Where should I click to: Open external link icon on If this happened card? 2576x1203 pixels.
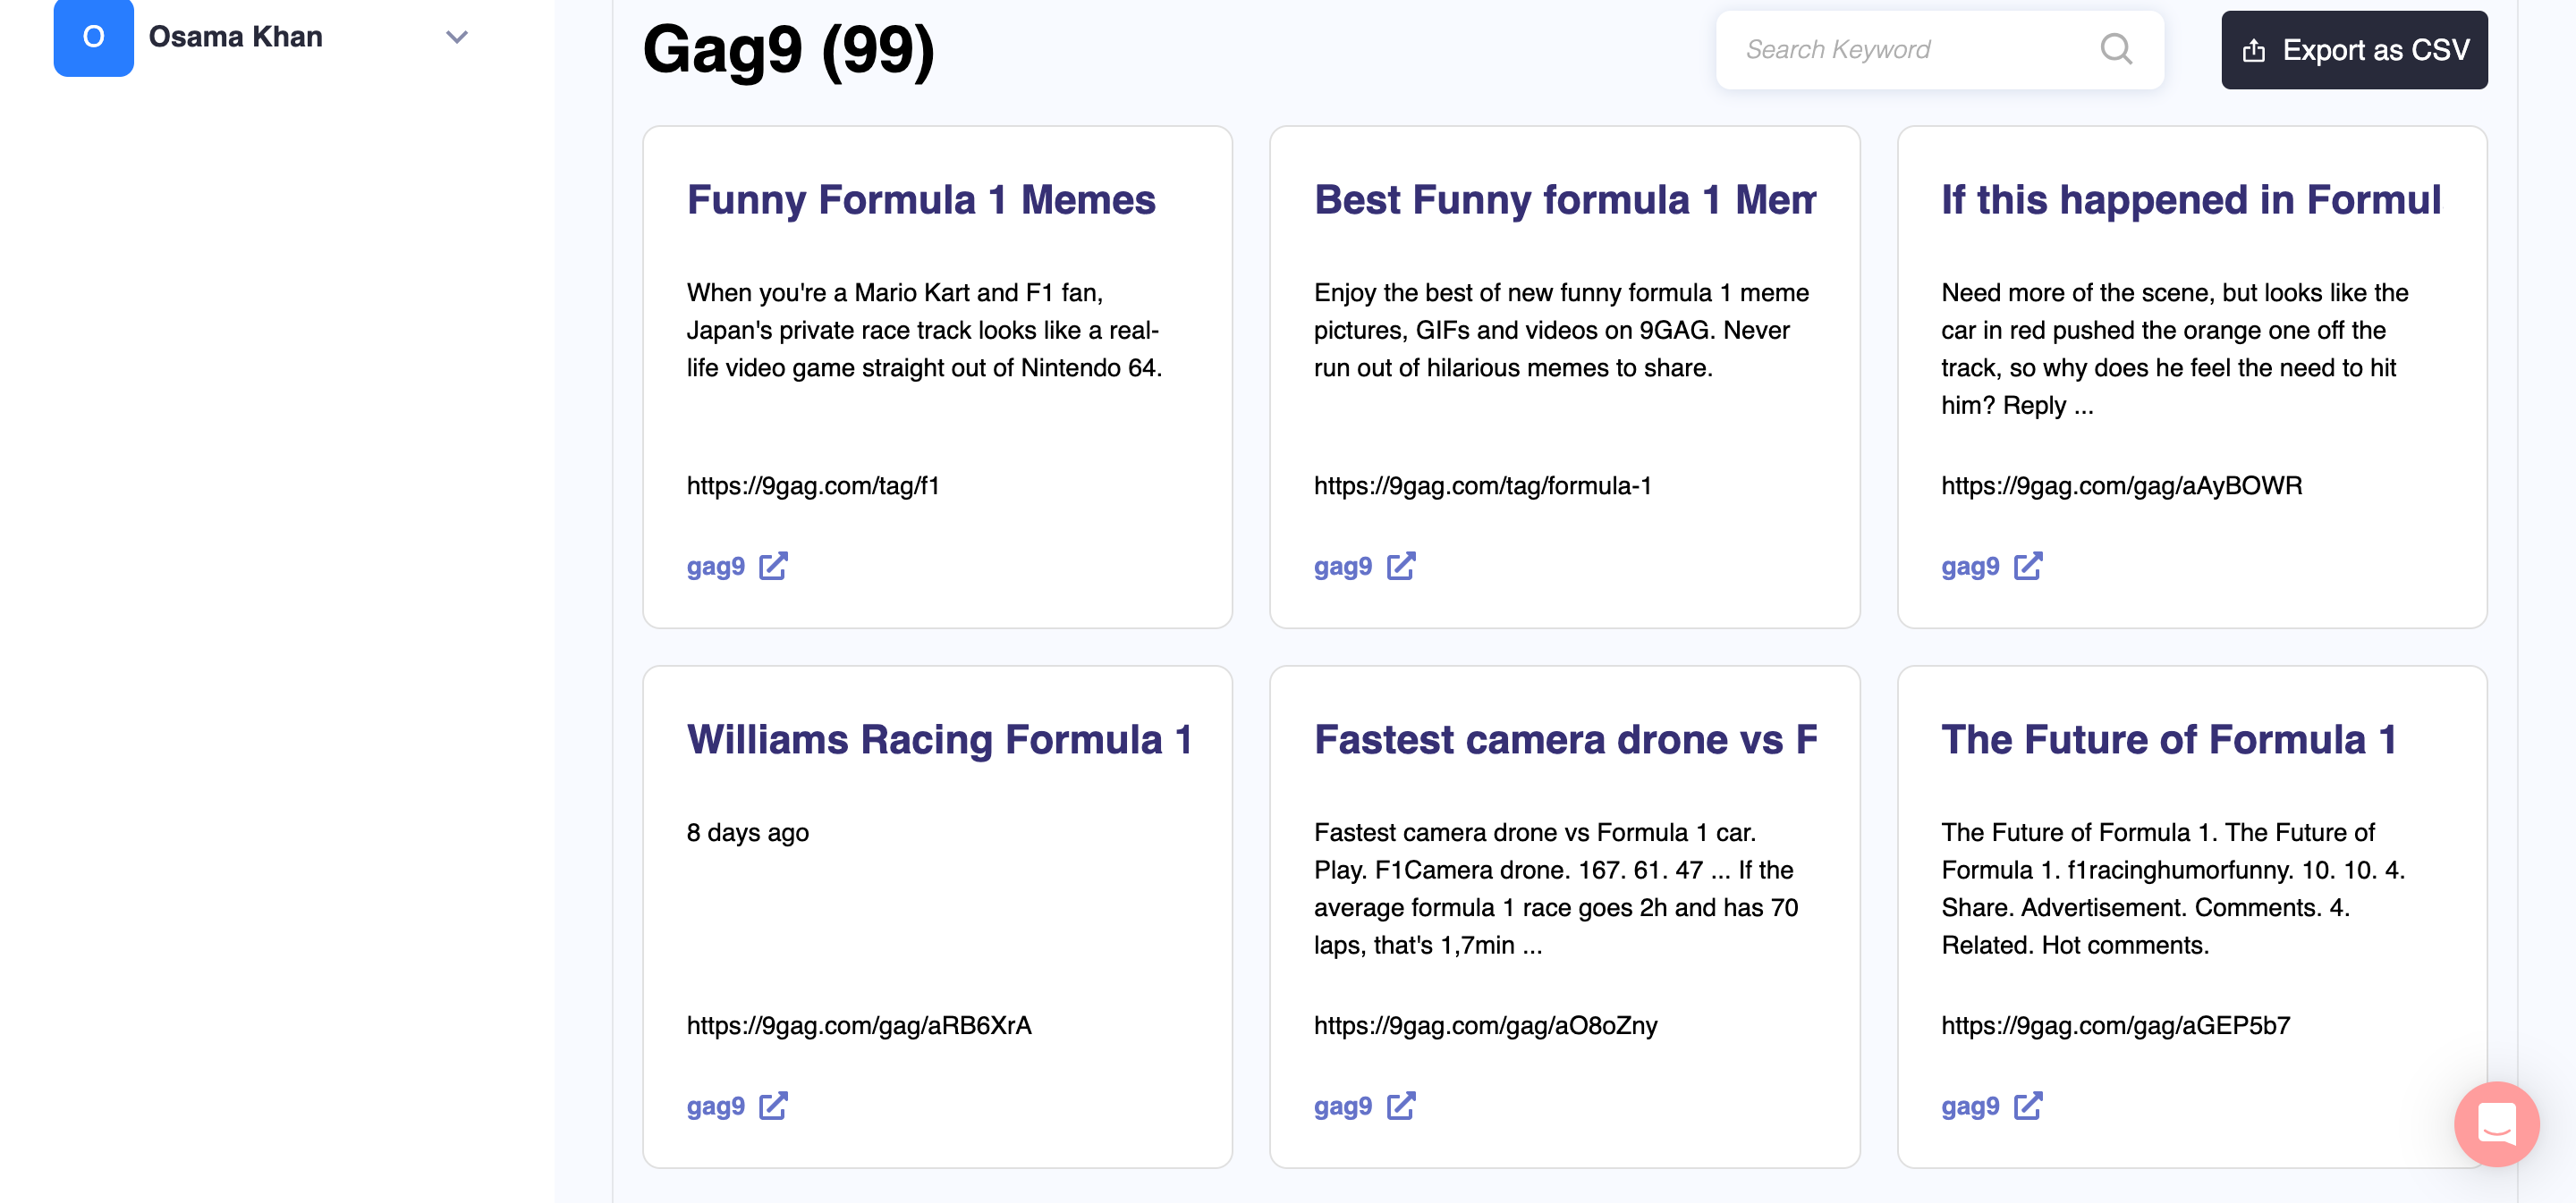[2027, 567]
